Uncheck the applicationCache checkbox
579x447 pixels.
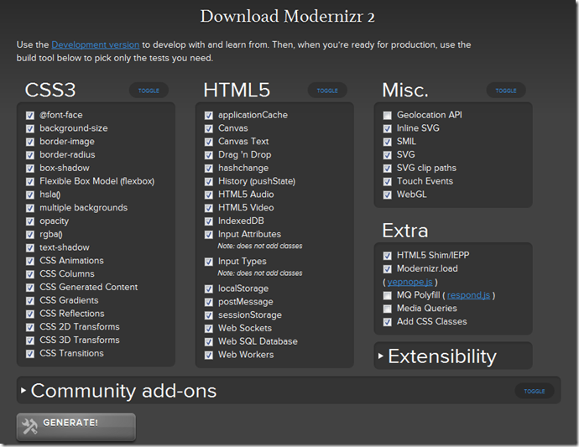[209, 116]
